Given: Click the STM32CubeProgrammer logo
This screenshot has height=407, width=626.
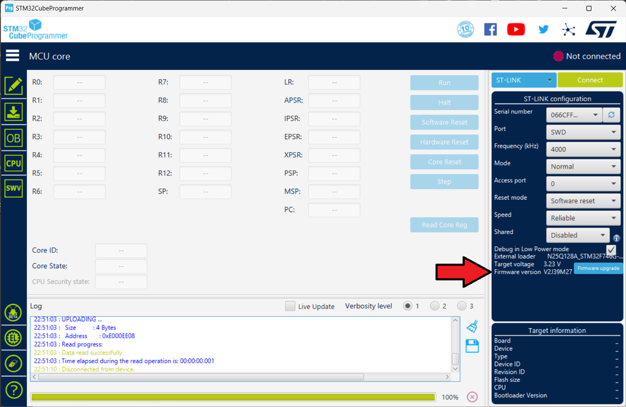Looking at the screenshot, I should tap(36, 30).
